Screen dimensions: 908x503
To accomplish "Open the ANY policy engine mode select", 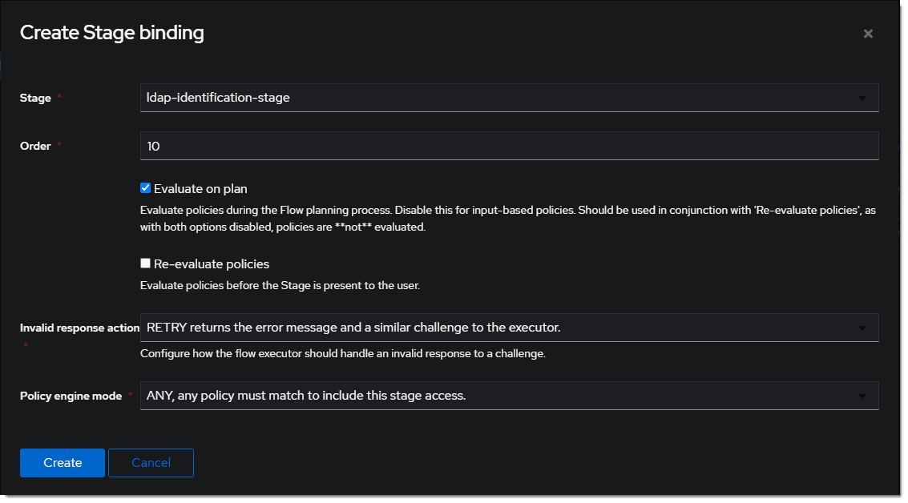I will [497, 396].
